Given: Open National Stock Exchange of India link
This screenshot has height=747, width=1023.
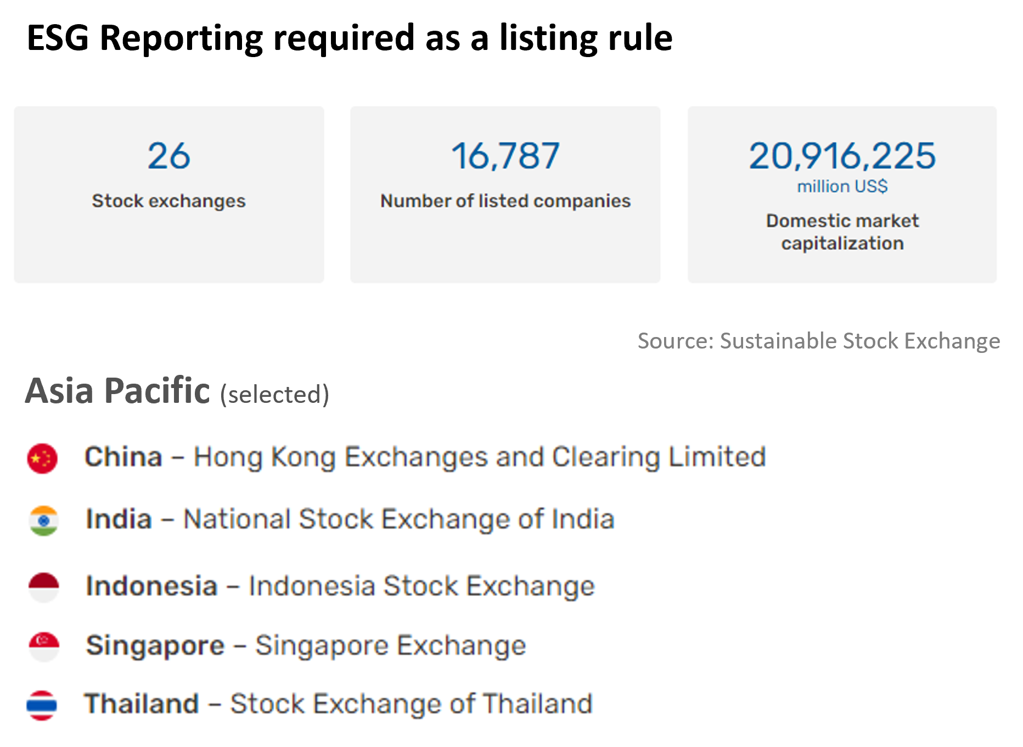Looking at the screenshot, I should (x=398, y=519).
